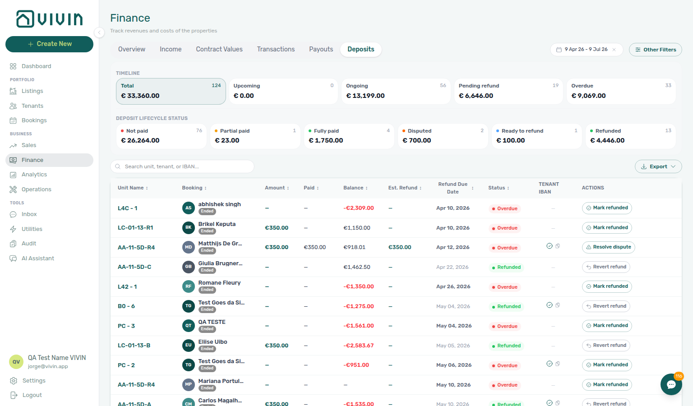
Task: Switch to the Income tab
Action: [x=171, y=50]
